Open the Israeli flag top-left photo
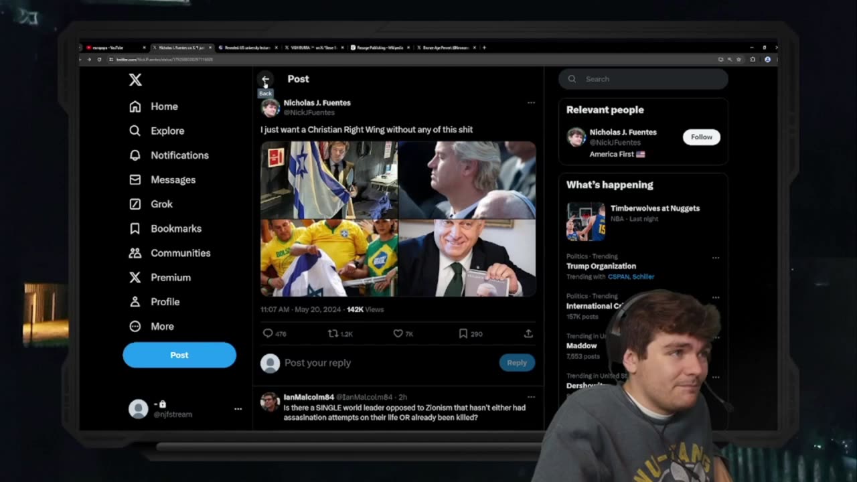This screenshot has width=857, height=482. point(329,179)
